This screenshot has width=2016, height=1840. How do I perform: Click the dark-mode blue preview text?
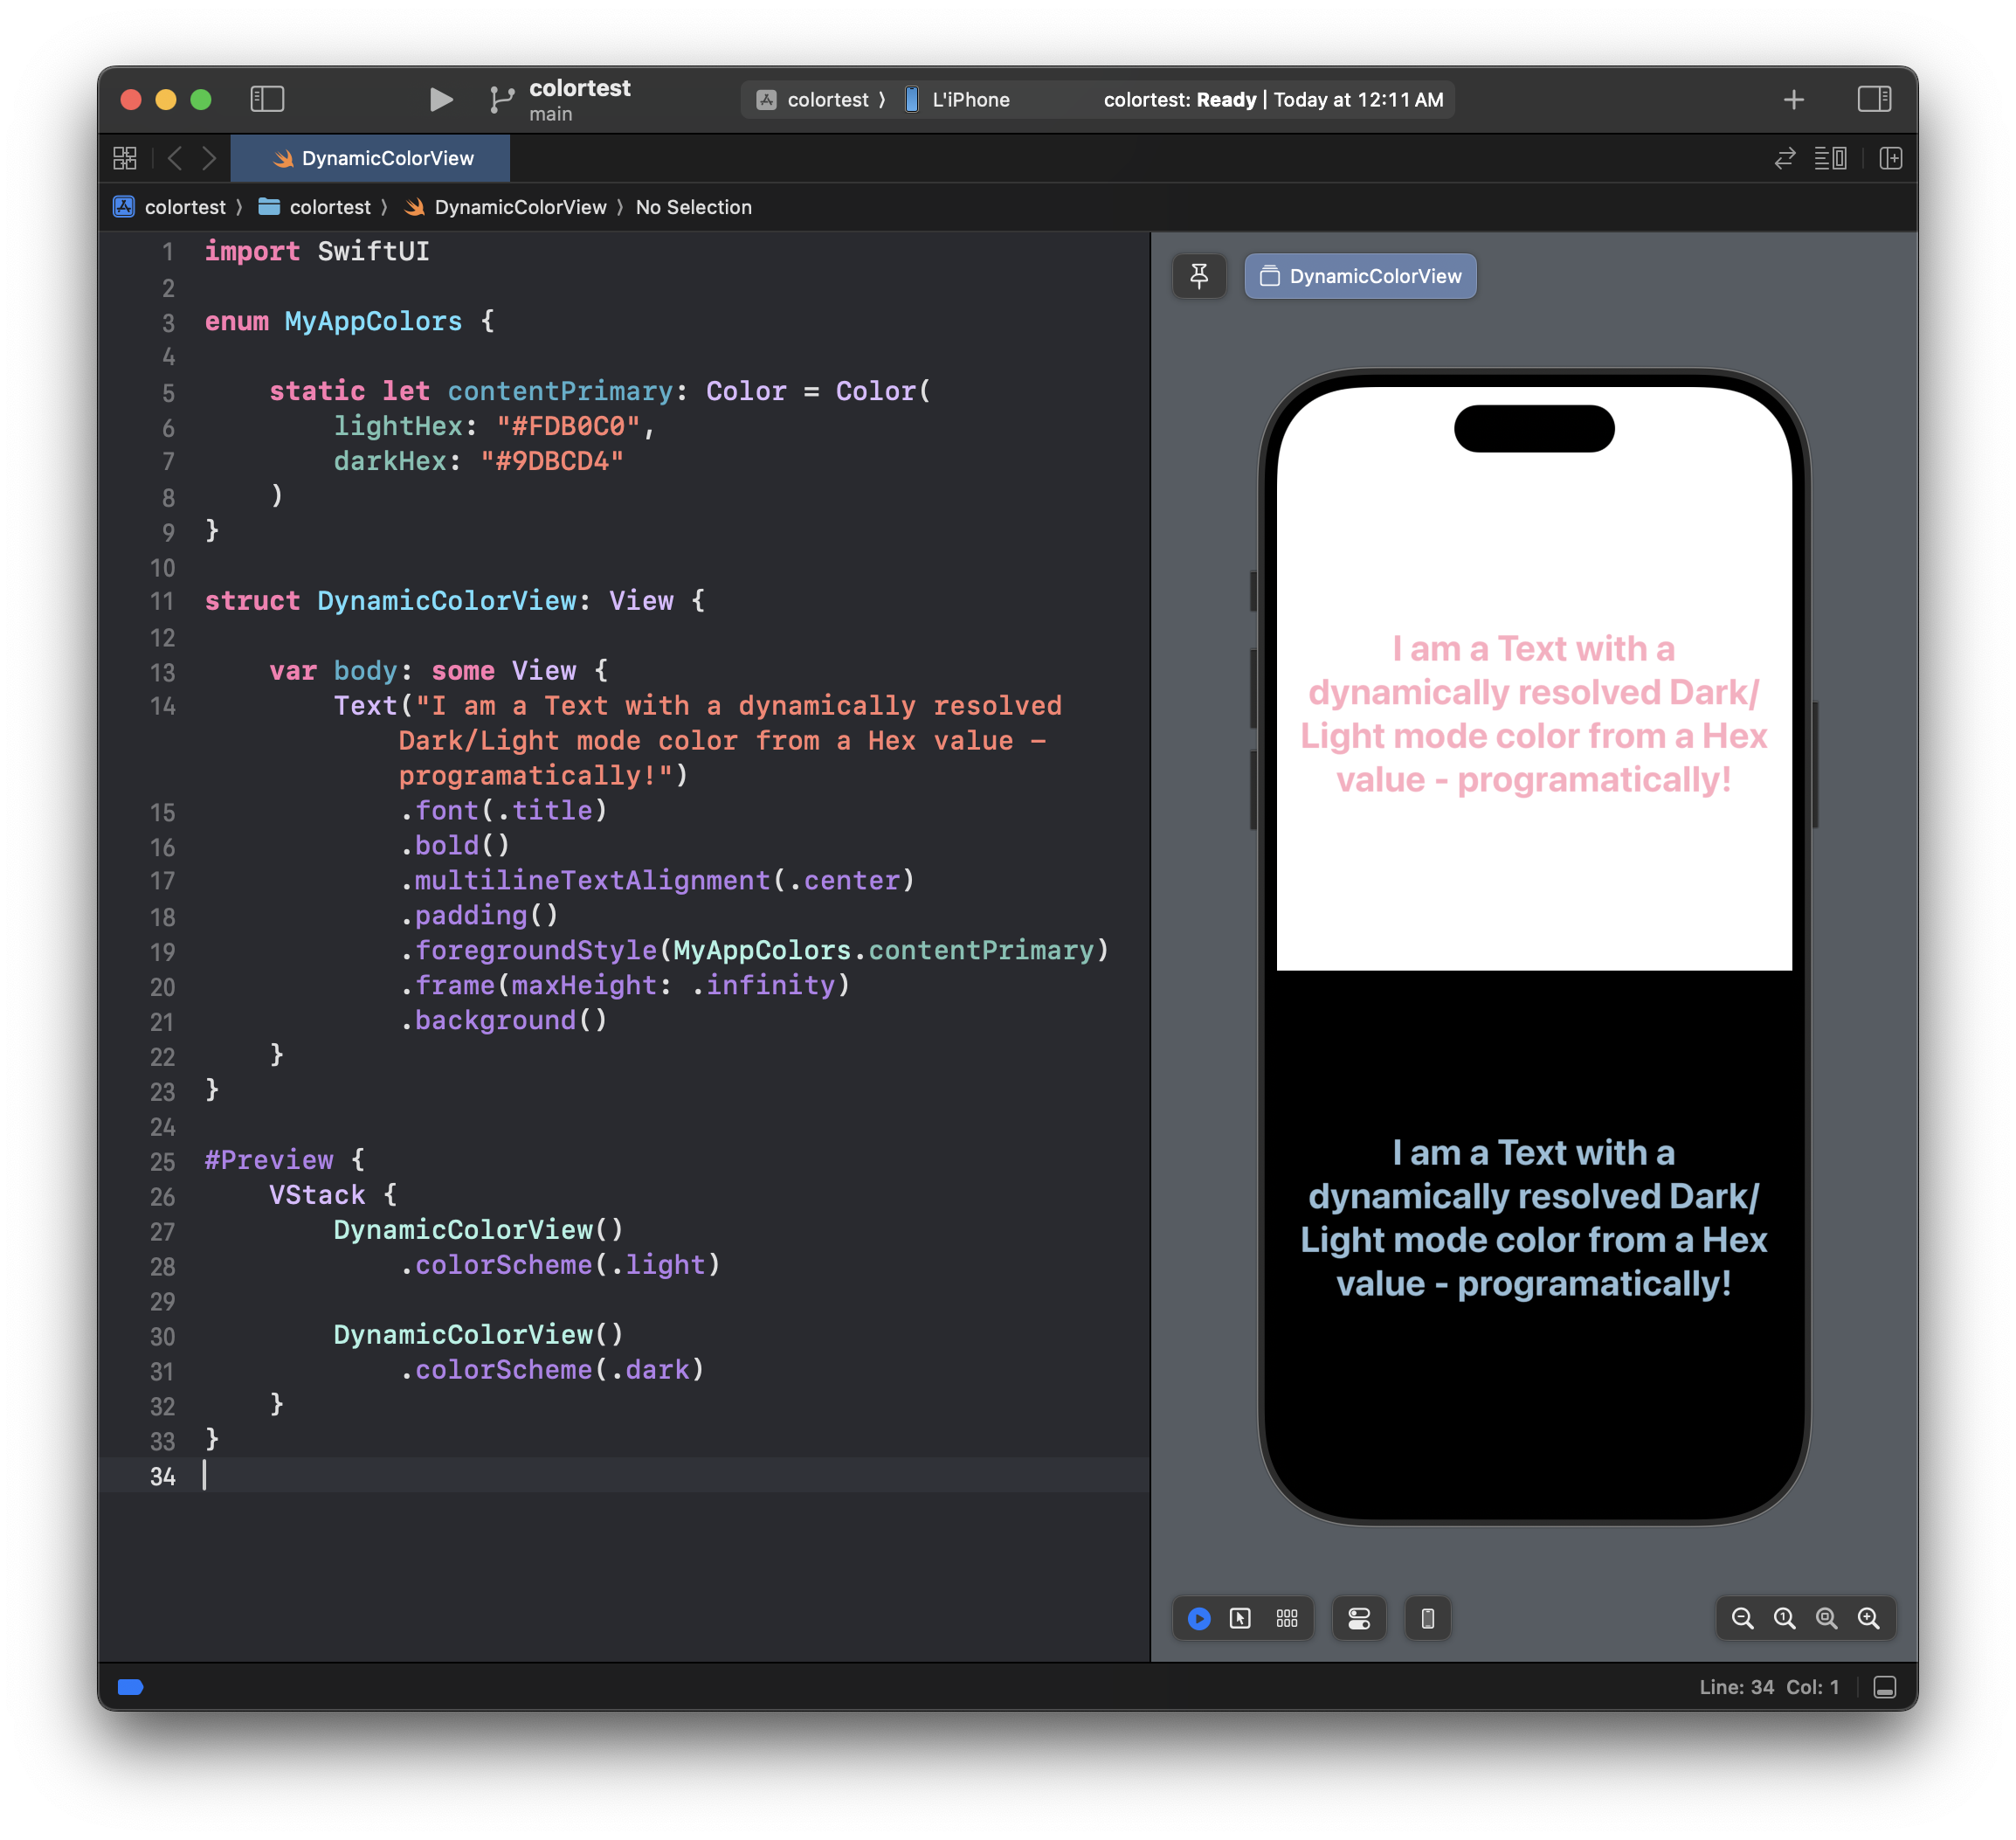click(1534, 1218)
